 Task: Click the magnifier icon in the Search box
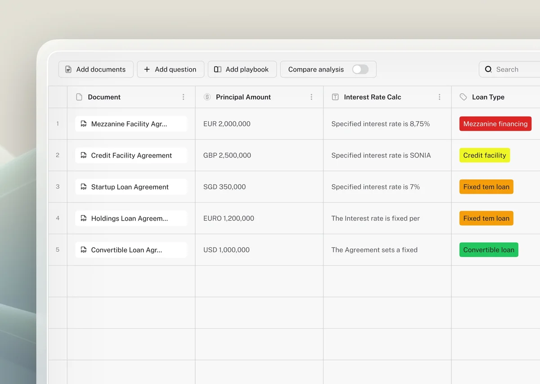click(488, 69)
